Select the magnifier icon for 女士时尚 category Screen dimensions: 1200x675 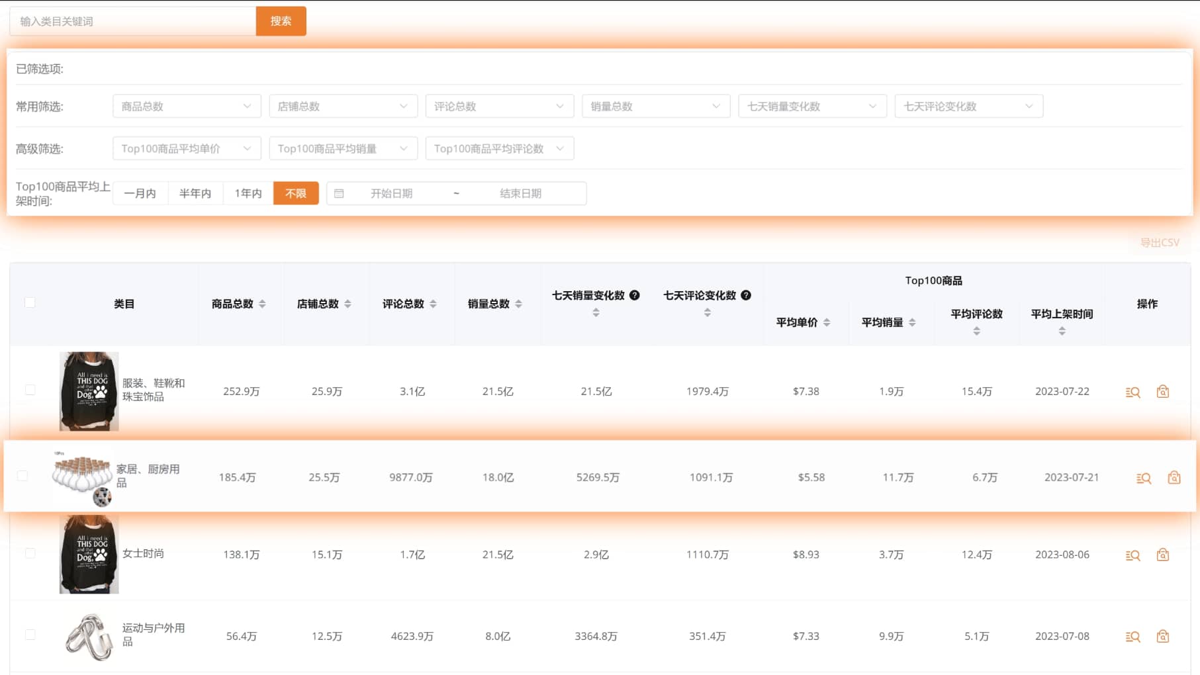(x=1132, y=555)
